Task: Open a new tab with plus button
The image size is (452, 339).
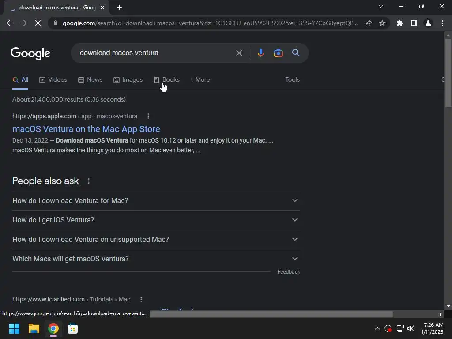Action: 119,8
